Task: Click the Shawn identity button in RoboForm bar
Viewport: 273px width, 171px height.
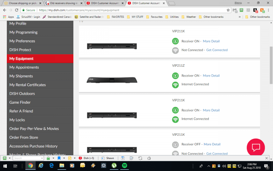Action: click(x=108, y=158)
